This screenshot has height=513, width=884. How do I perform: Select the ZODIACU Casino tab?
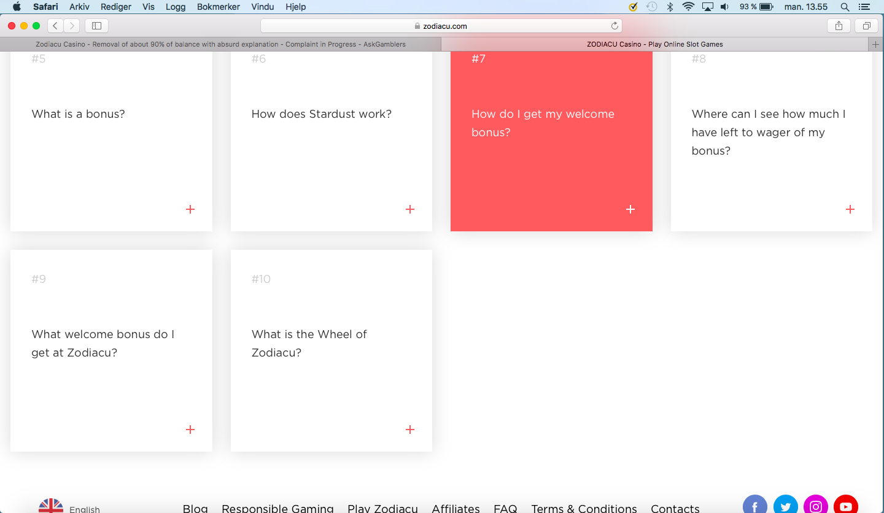click(x=655, y=44)
